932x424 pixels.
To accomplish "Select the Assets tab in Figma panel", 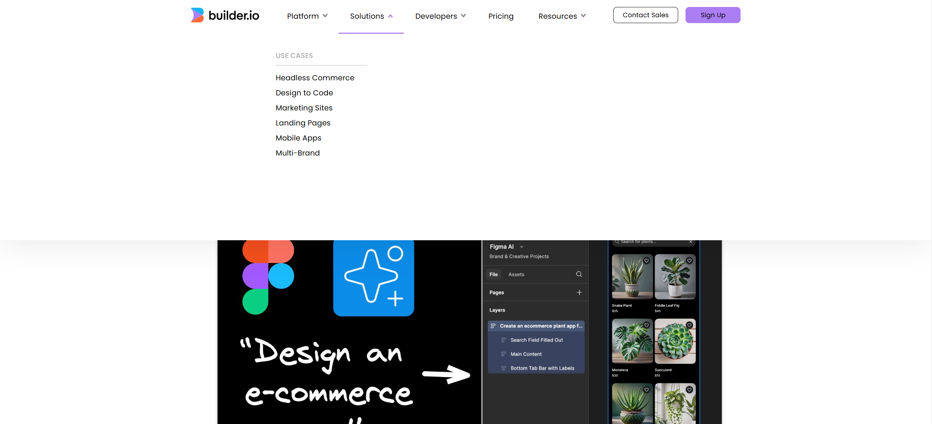I will [516, 274].
